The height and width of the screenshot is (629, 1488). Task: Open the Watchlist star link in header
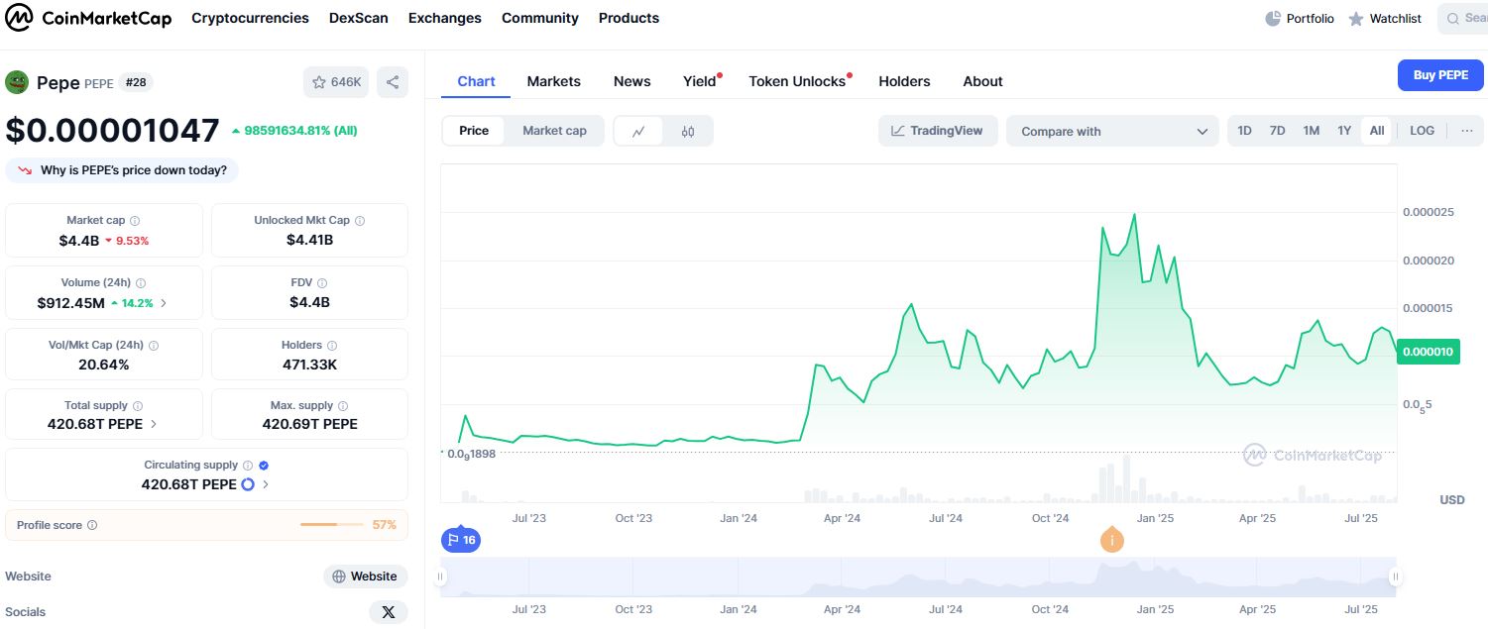point(1385,19)
